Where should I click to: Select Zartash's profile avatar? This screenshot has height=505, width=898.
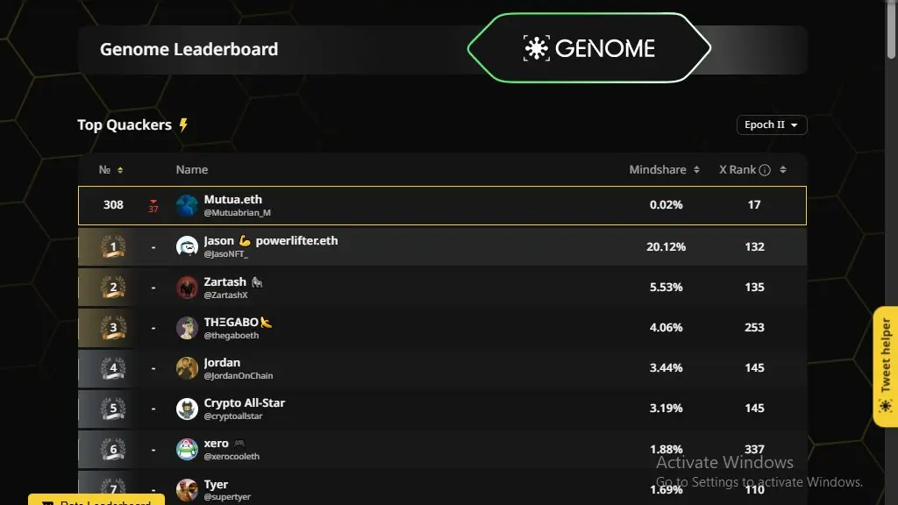coord(187,288)
